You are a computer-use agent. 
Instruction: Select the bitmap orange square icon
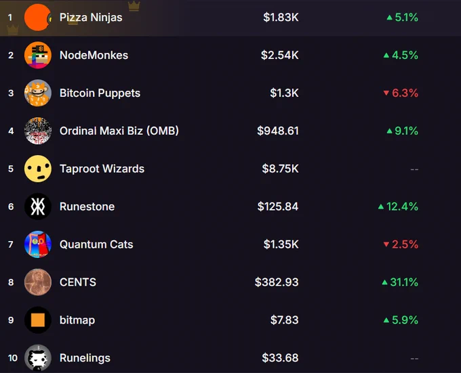coord(38,320)
